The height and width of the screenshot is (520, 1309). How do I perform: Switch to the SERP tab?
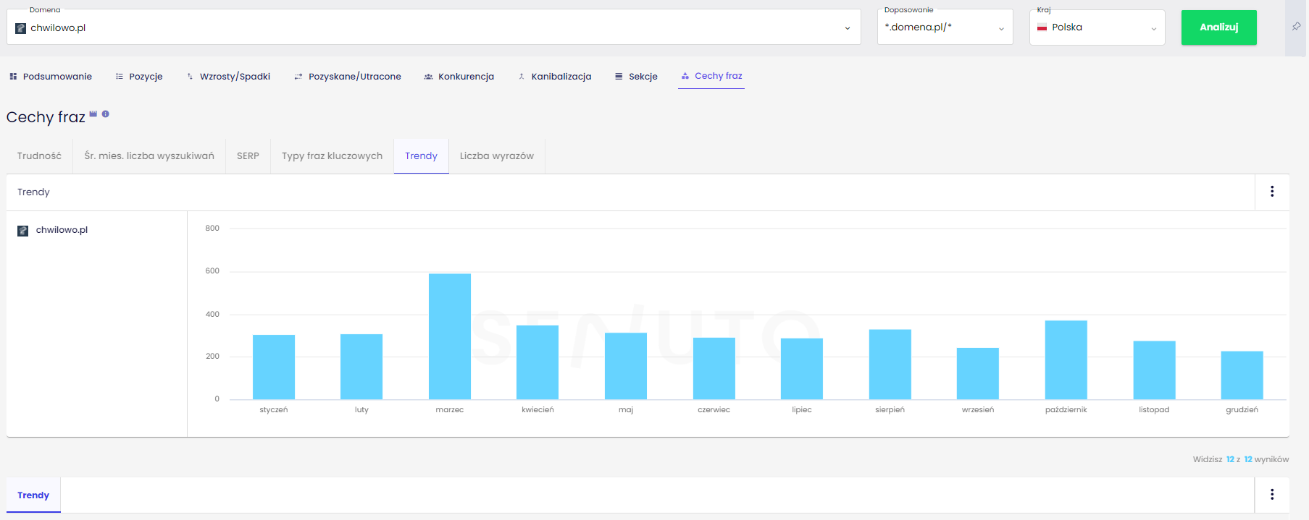(x=248, y=156)
